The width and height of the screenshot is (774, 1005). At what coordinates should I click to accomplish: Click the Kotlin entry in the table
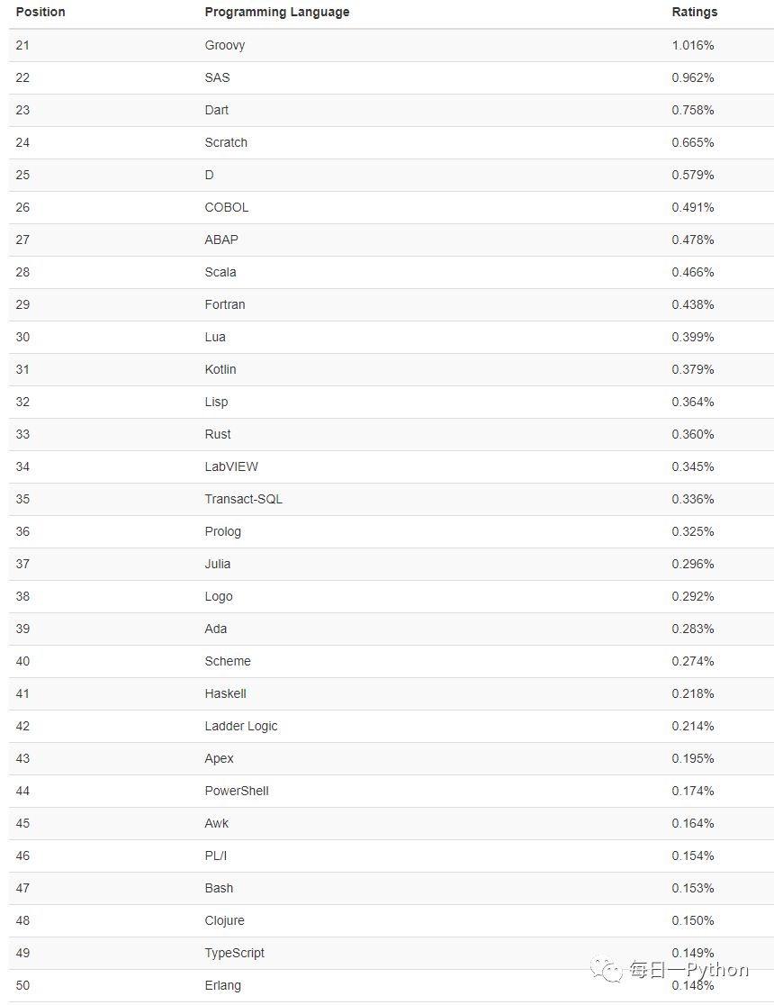pyautogui.click(x=220, y=370)
